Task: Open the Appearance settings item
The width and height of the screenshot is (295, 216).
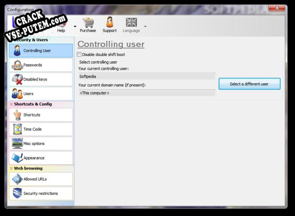Action: [41, 158]
